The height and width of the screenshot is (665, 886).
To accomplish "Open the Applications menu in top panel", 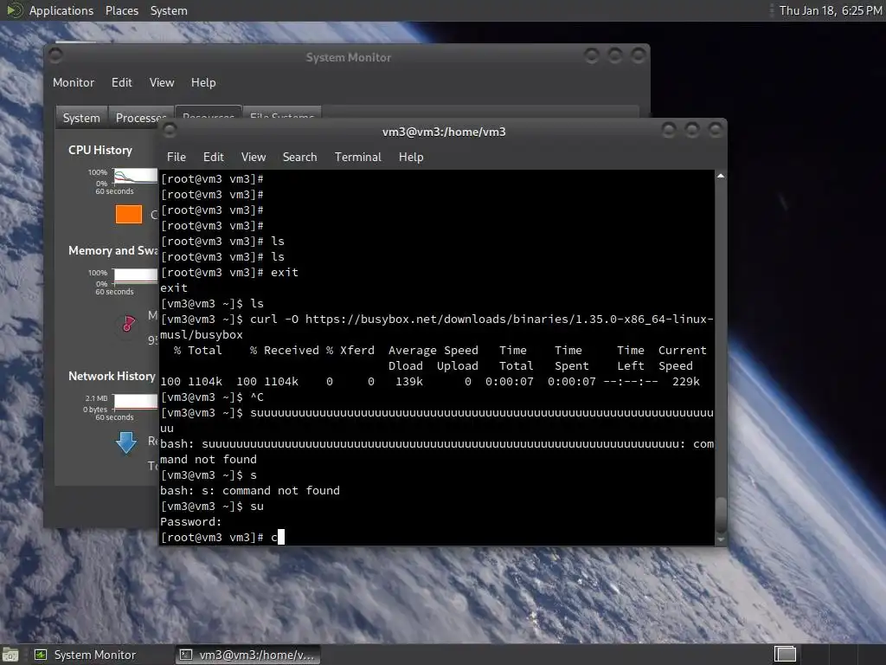I will (61, 10).
